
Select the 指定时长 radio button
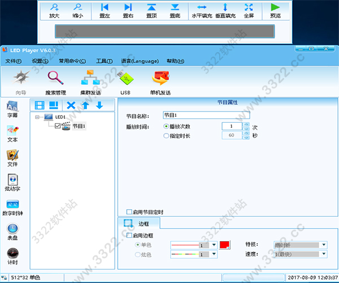coord(166,136)
